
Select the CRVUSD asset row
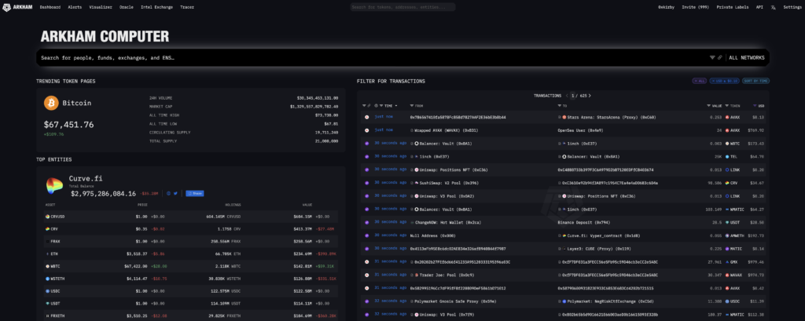click(191, 217)
